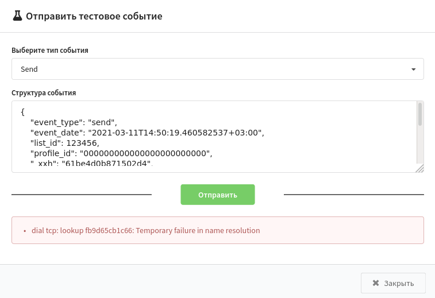The width and height of the screenshot is (435, 298).
Task: Click the Структура события label
Action: click(44, 92)
